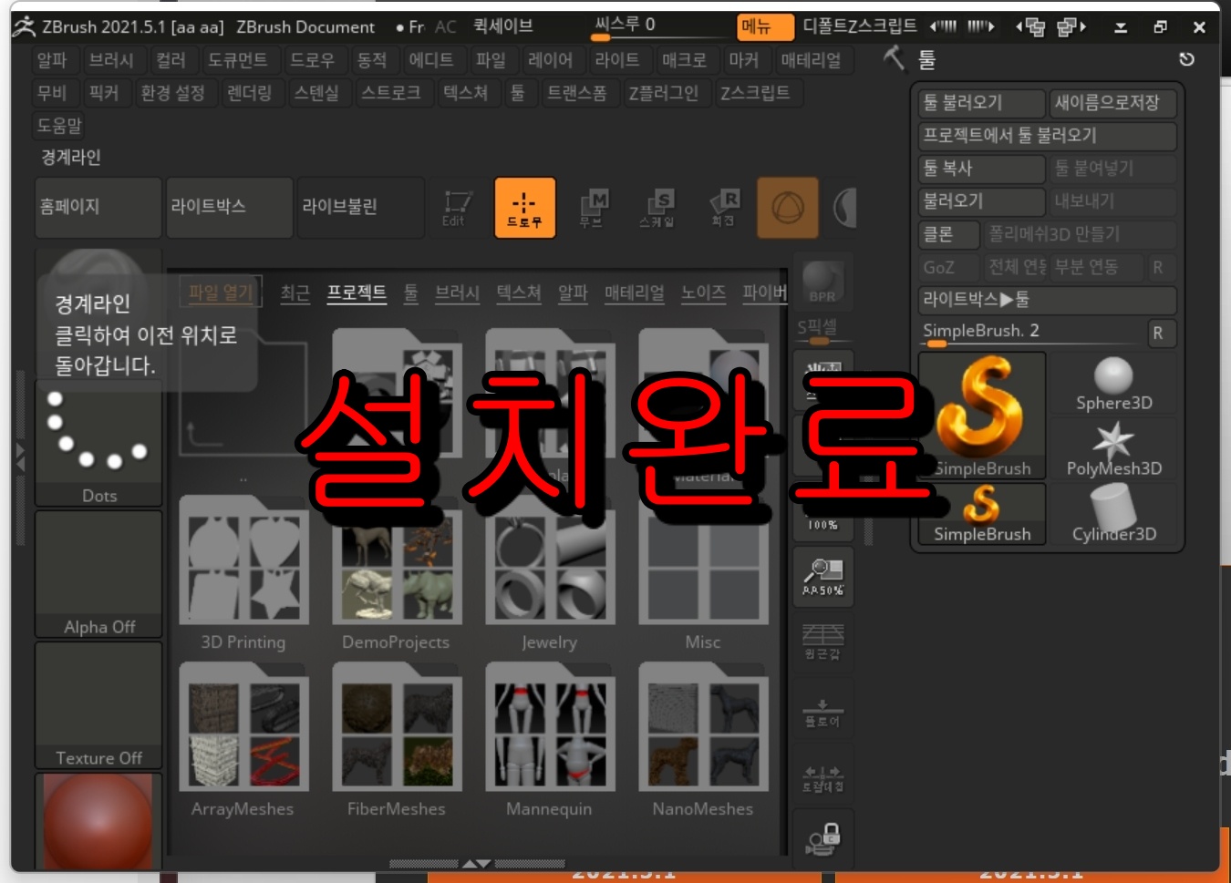Screen dimensions: 1231x883
Task: Select the Move (무브) mode icon
Action: point(591,208)
